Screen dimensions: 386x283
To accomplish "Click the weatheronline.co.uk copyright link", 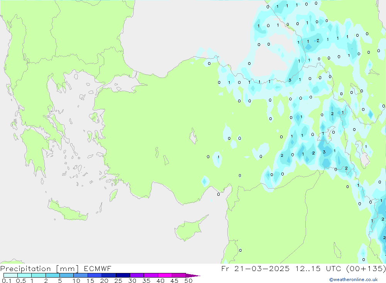I will click(353, 280).
